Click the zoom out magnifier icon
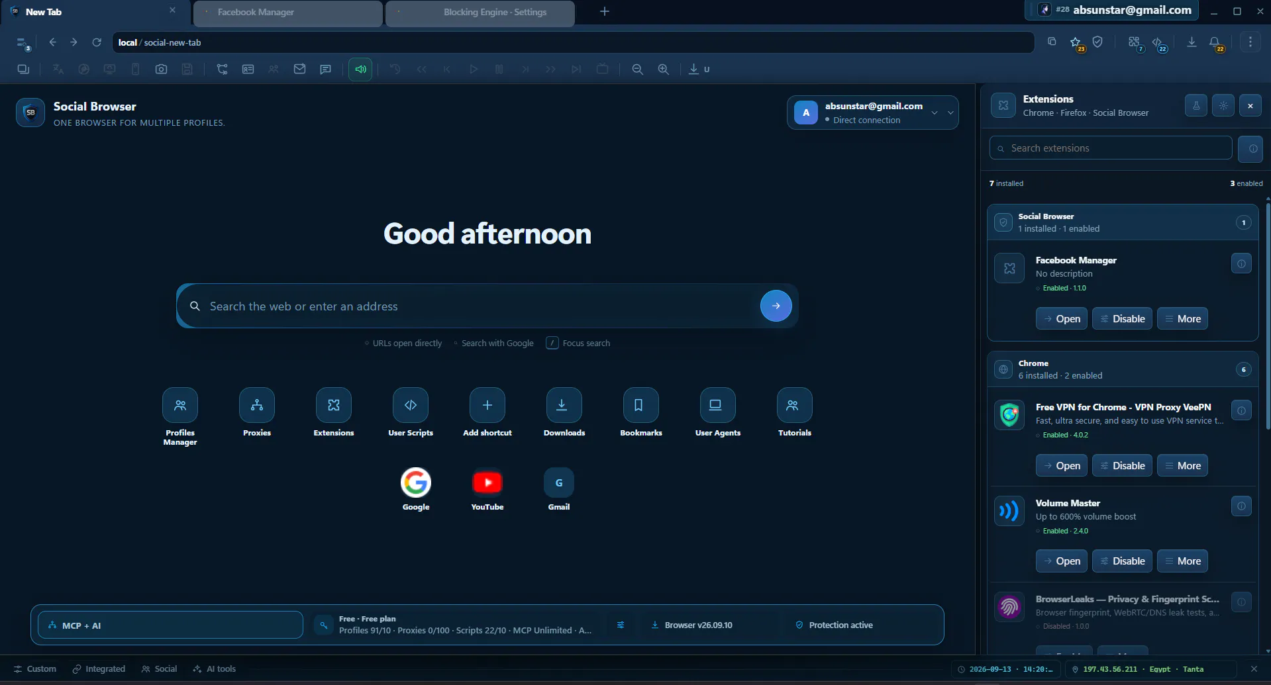Screen dimensions: 1271x685 (x=637, y=69)
